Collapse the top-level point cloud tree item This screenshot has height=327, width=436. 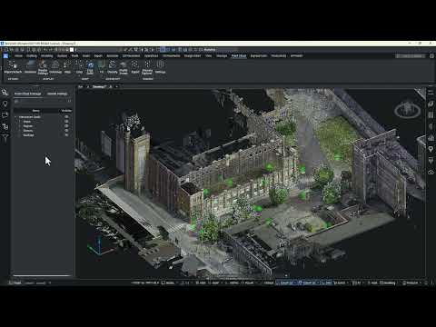click(15, 117)
